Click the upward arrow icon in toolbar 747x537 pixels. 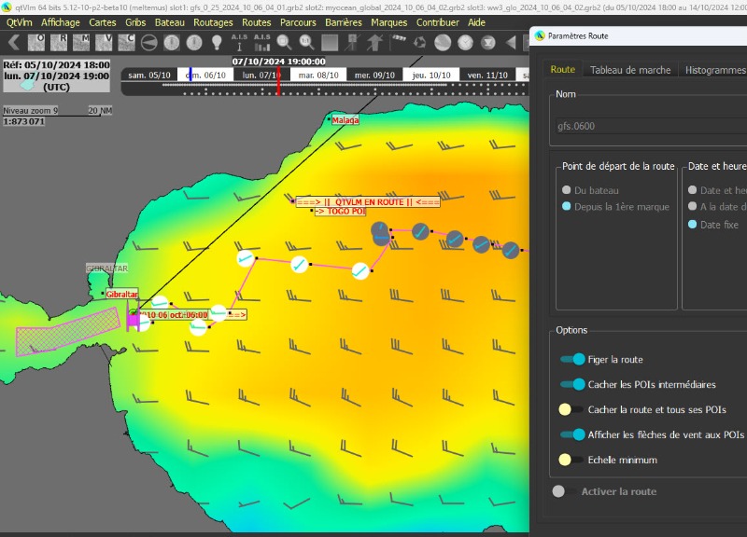374,43
